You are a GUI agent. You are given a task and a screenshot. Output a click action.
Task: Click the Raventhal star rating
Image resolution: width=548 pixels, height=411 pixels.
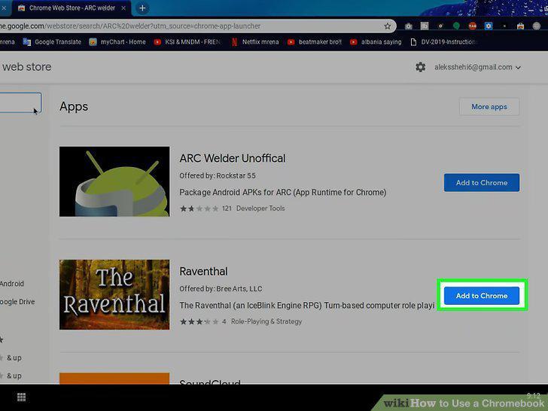(x=199, y=321)
